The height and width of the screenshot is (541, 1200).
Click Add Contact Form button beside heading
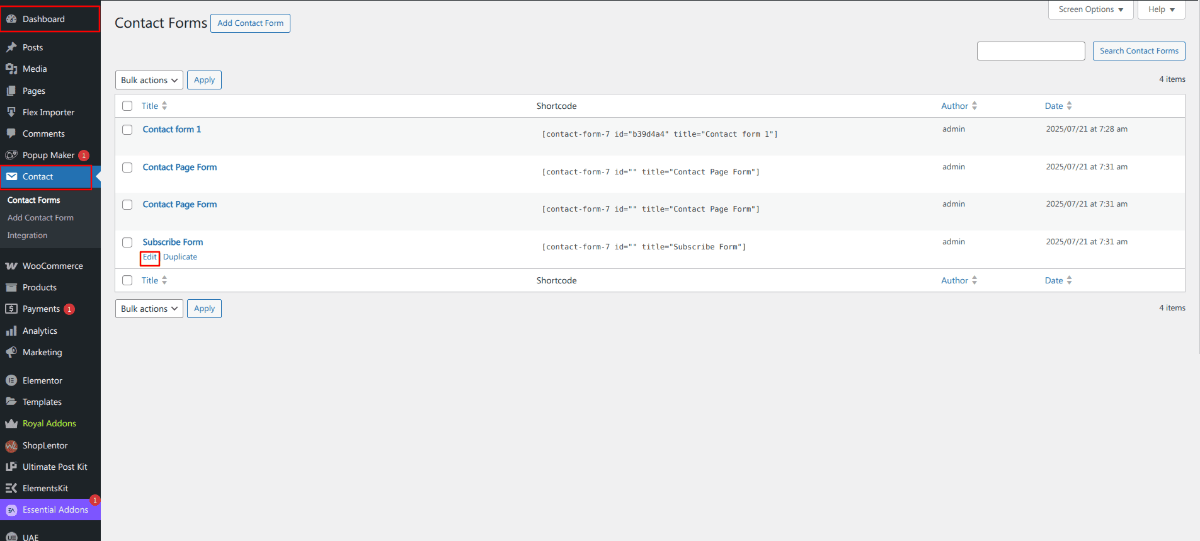click(x=250, y=23)
